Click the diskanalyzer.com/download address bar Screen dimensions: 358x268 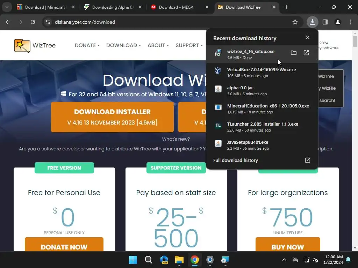coord(169,22)
